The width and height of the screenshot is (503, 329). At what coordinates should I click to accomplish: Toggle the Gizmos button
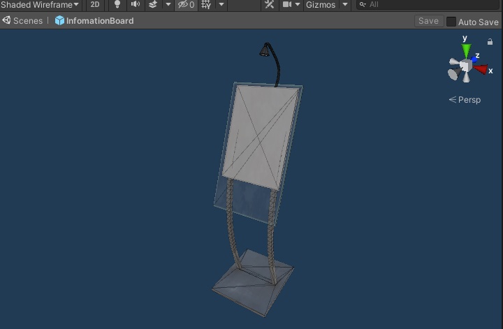321,5
